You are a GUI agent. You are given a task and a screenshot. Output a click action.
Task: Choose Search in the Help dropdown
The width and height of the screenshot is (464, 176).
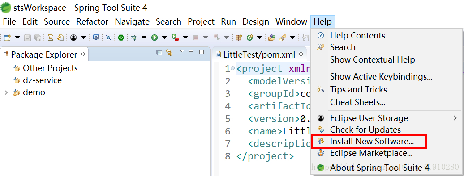pyautogui.click(x=387, y=47)
